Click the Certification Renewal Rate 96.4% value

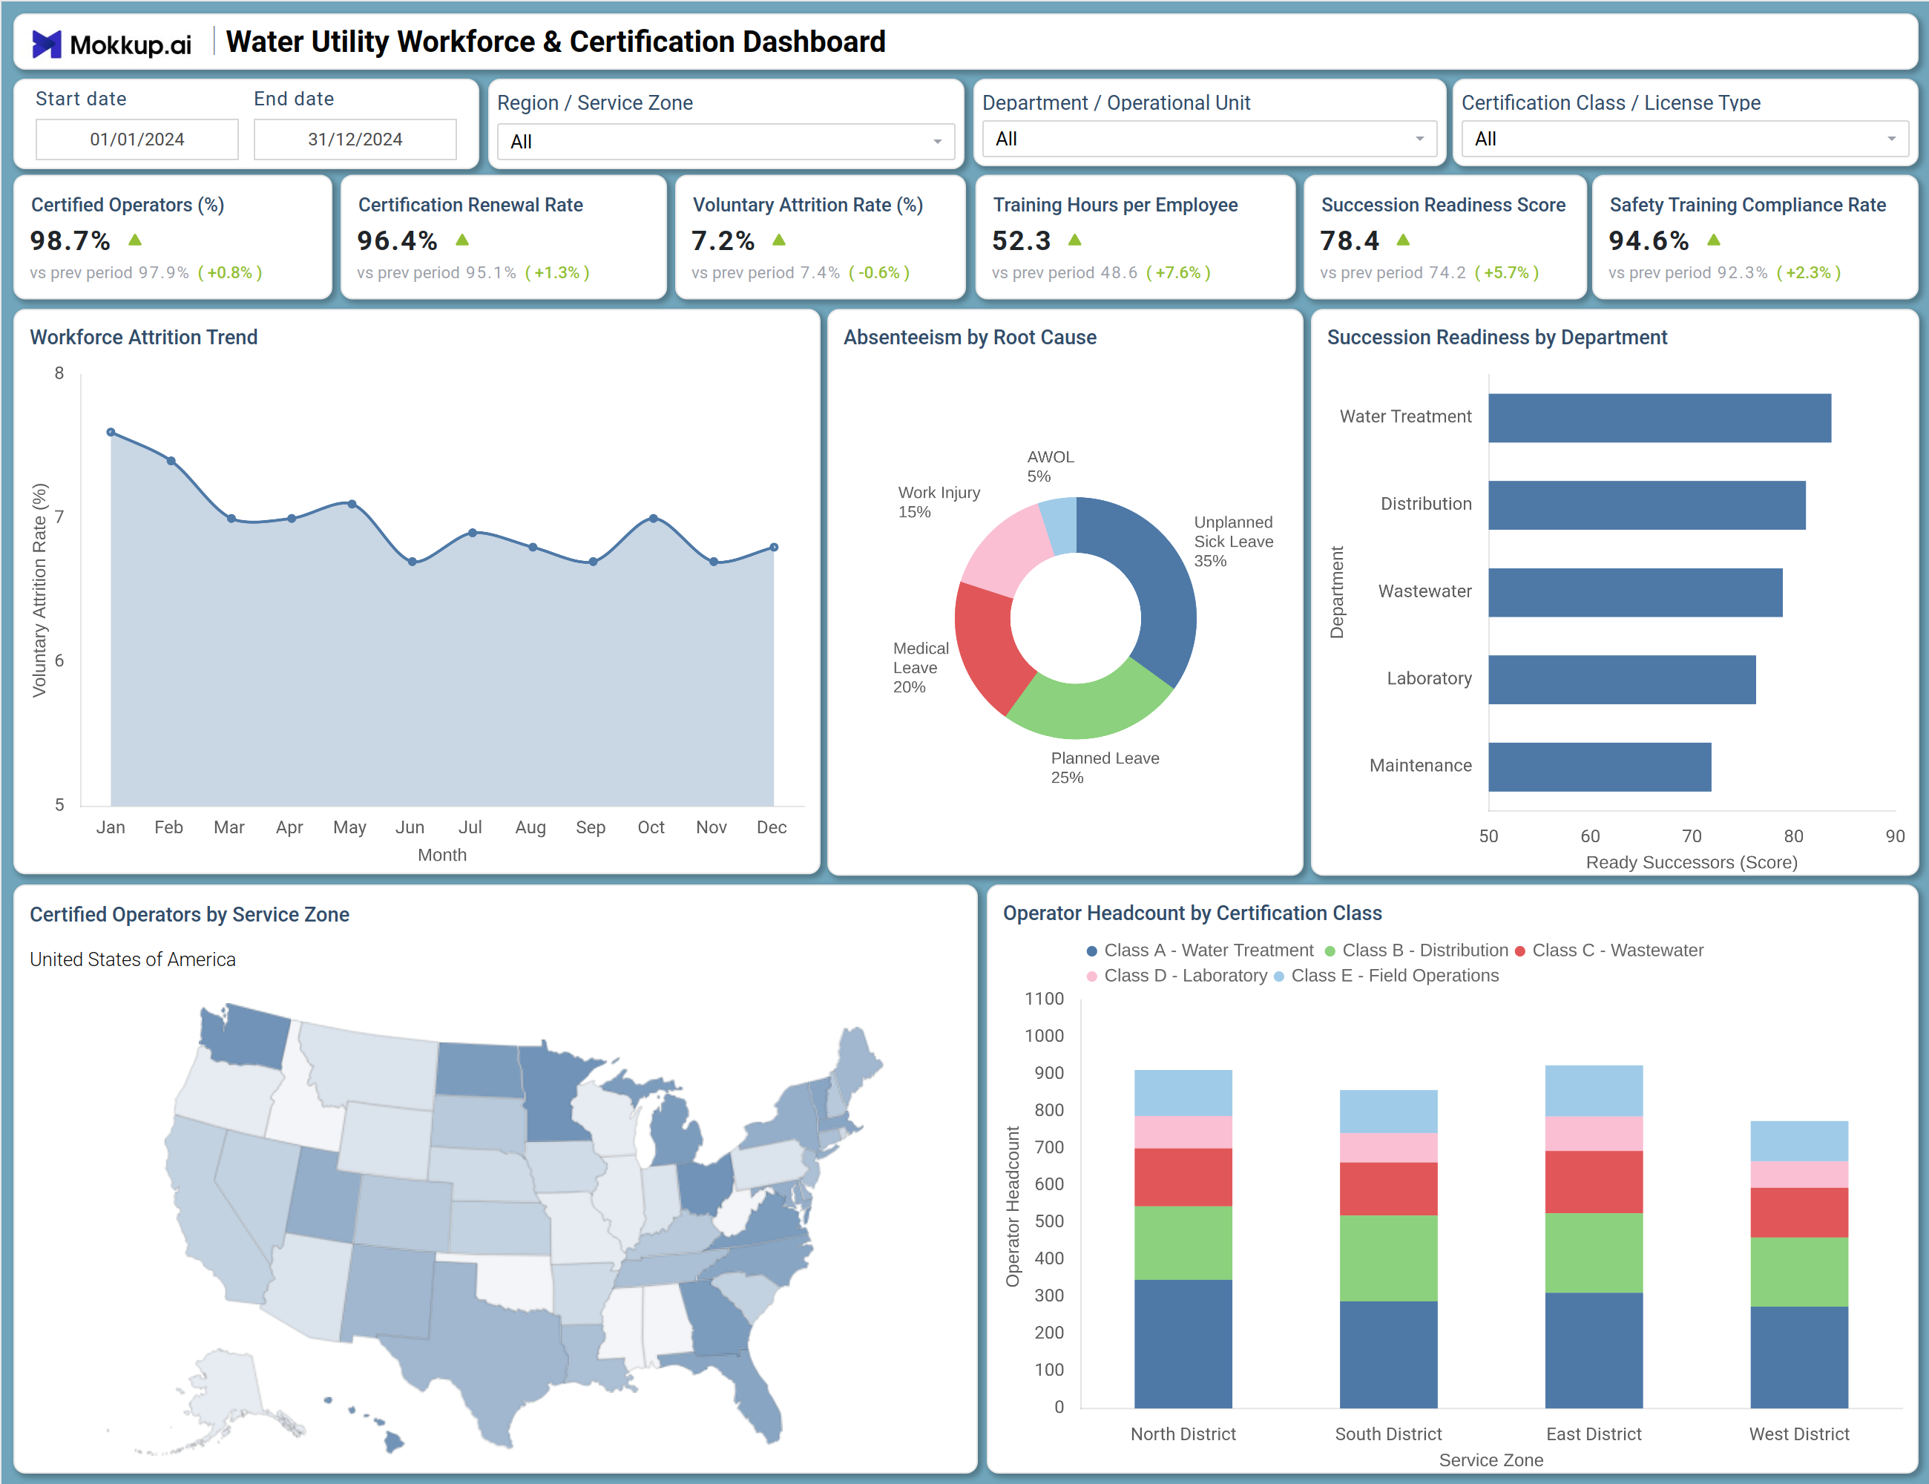tap(397, 240)
